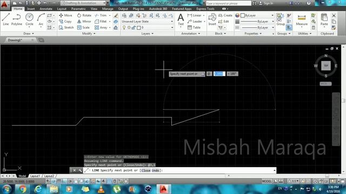Toggle Ortho Mode in status bar

[65, 181]
